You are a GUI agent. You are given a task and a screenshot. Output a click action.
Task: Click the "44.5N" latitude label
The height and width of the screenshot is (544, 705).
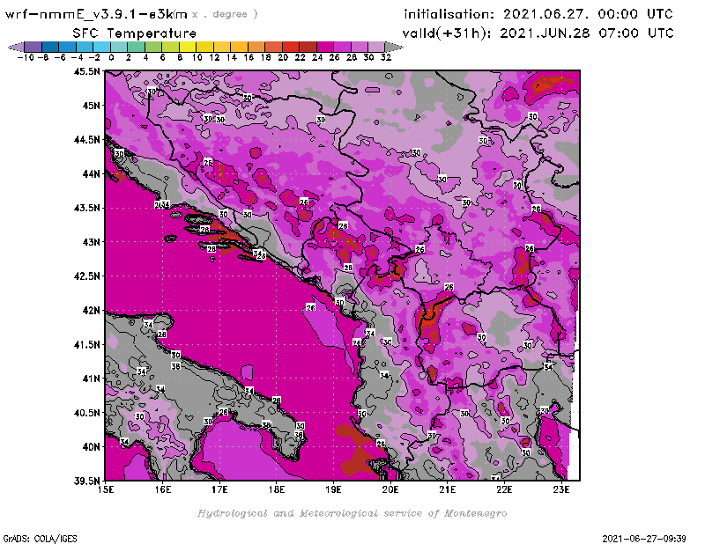pyautogui.click(x=86, y=140)
